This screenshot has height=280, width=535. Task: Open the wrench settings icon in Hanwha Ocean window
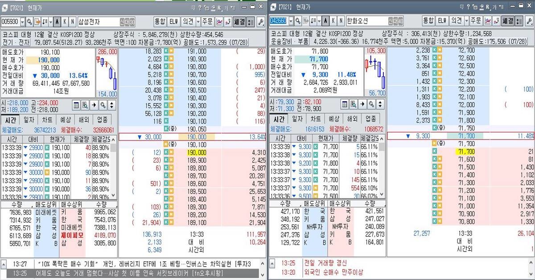tap(528, 21)
